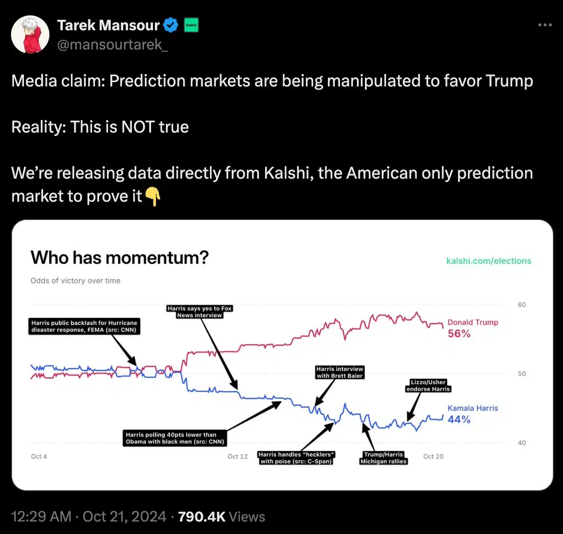Click the kalshi.com/elections link in chart

(x=489, y=261)
